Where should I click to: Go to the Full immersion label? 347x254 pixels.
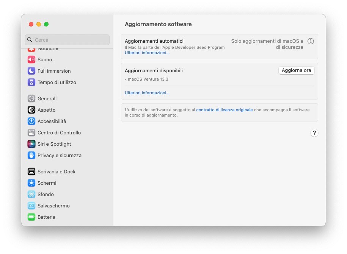(54, 71)
